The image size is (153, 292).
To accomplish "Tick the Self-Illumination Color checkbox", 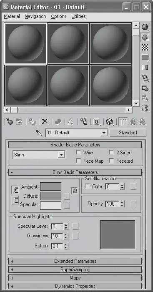I will pos(87,186).
